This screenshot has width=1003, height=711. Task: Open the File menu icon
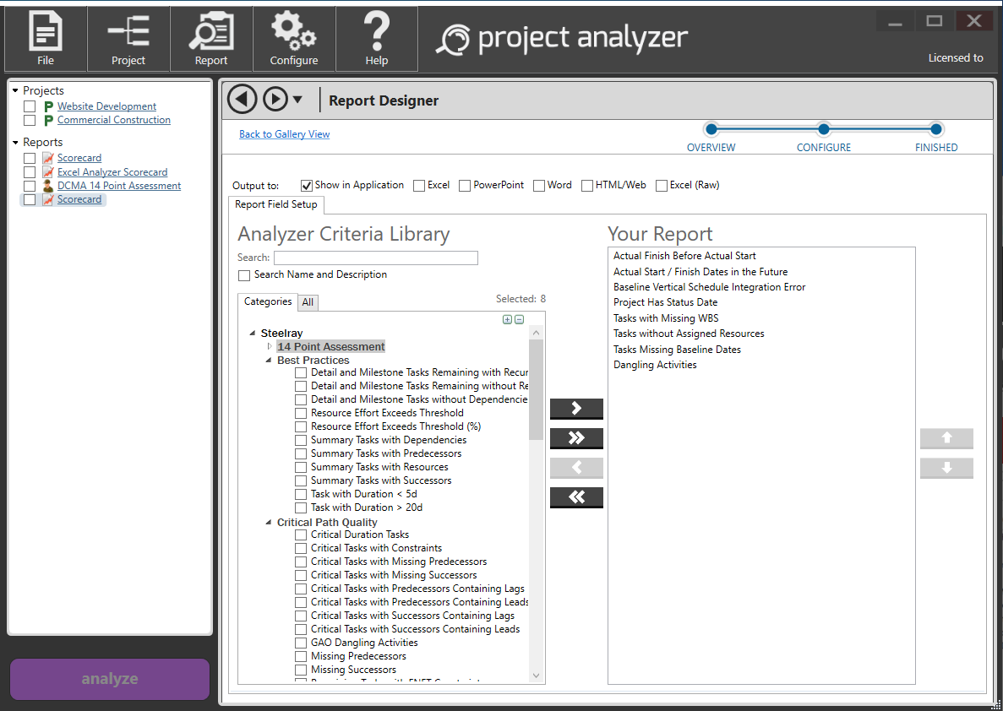46,39
